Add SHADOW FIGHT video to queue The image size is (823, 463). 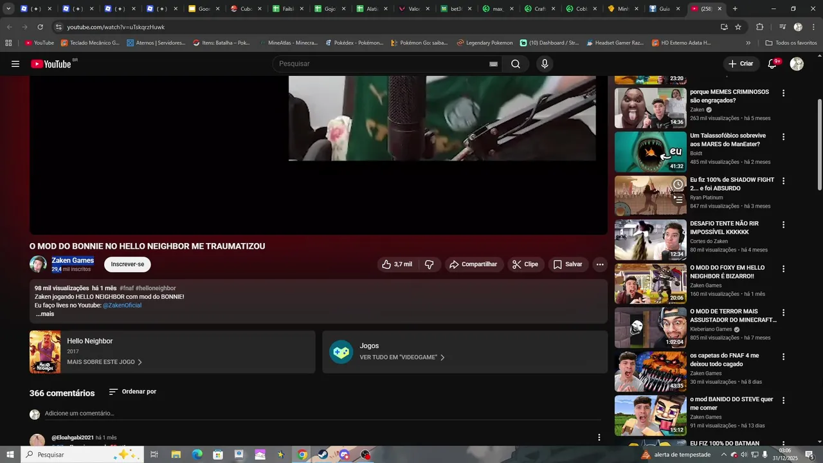[678, 199]
